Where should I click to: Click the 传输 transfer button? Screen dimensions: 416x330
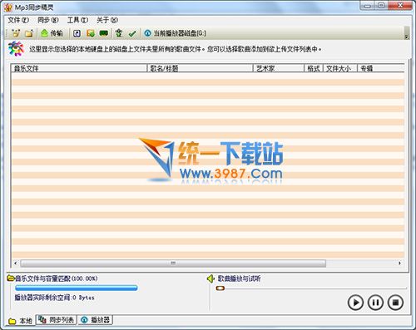(52, 33)
